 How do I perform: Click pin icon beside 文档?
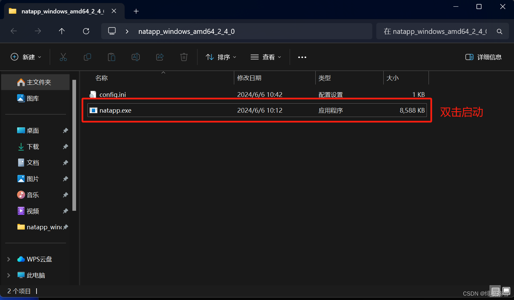click(x=65, y=163)
